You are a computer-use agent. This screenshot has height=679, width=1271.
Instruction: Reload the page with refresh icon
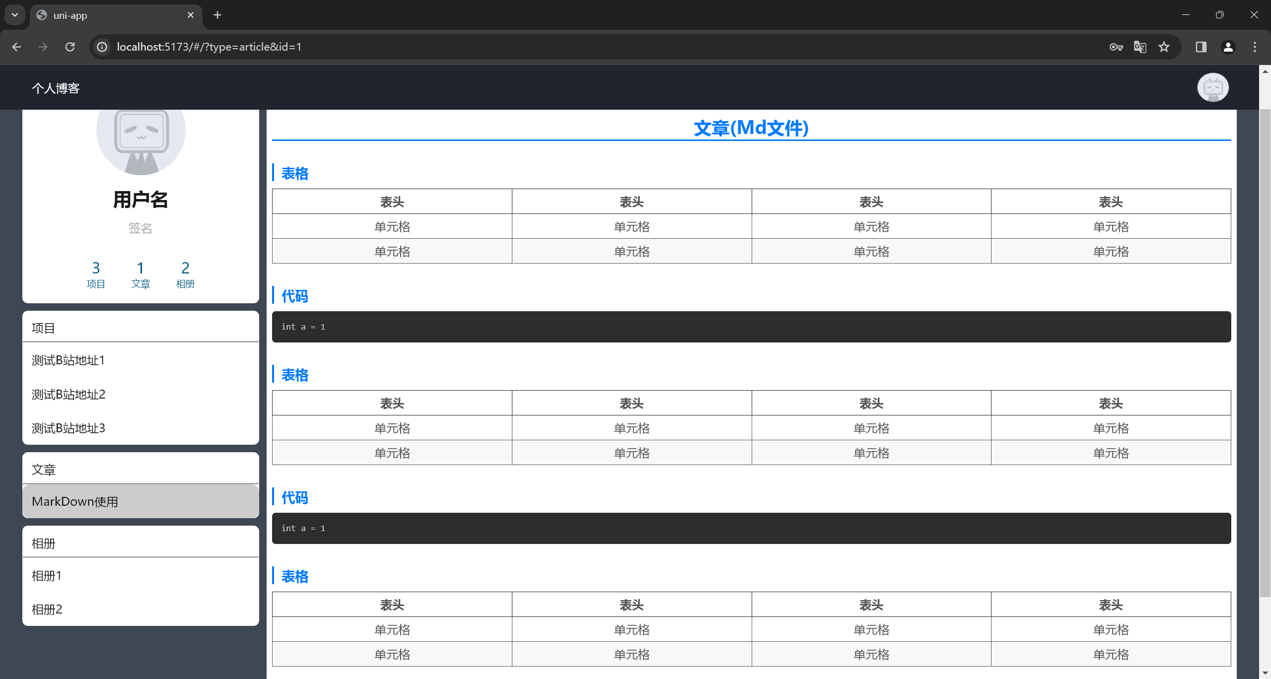(x=70, y=47)
